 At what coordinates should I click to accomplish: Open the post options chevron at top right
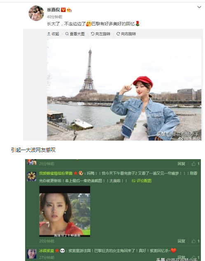pos(199,7)
